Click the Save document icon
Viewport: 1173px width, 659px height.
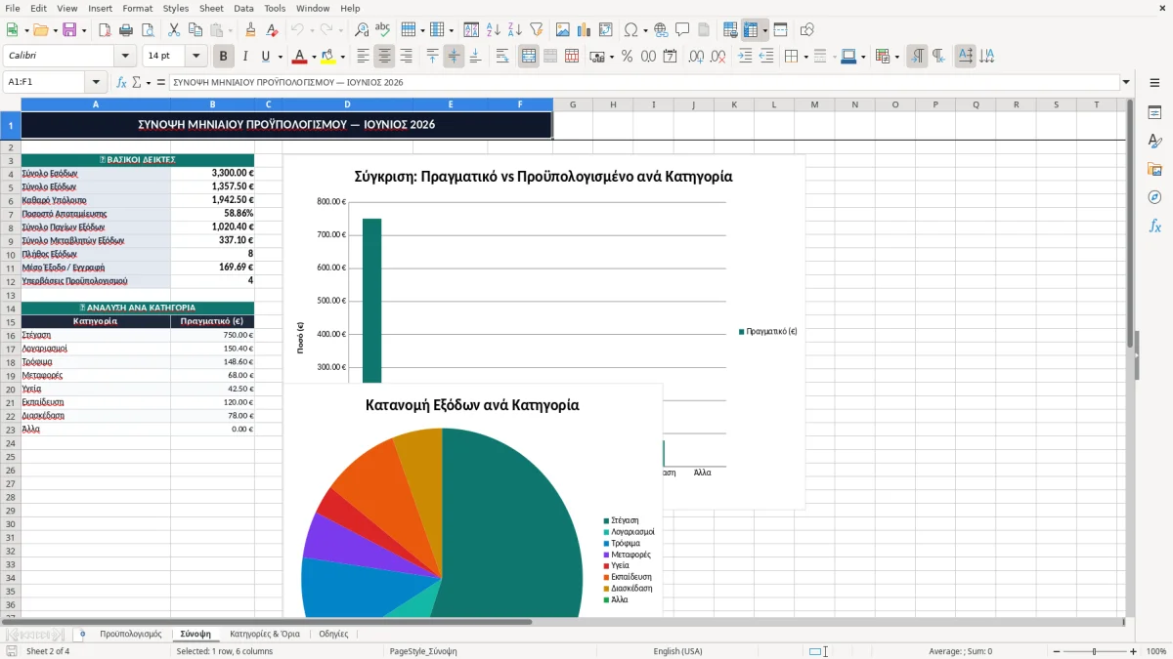69,30
